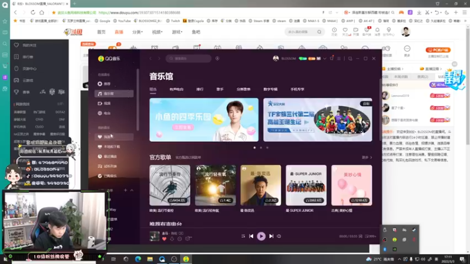Switch QQ Music to mini mode
The image size is (470, 264).
click(350, 58)
